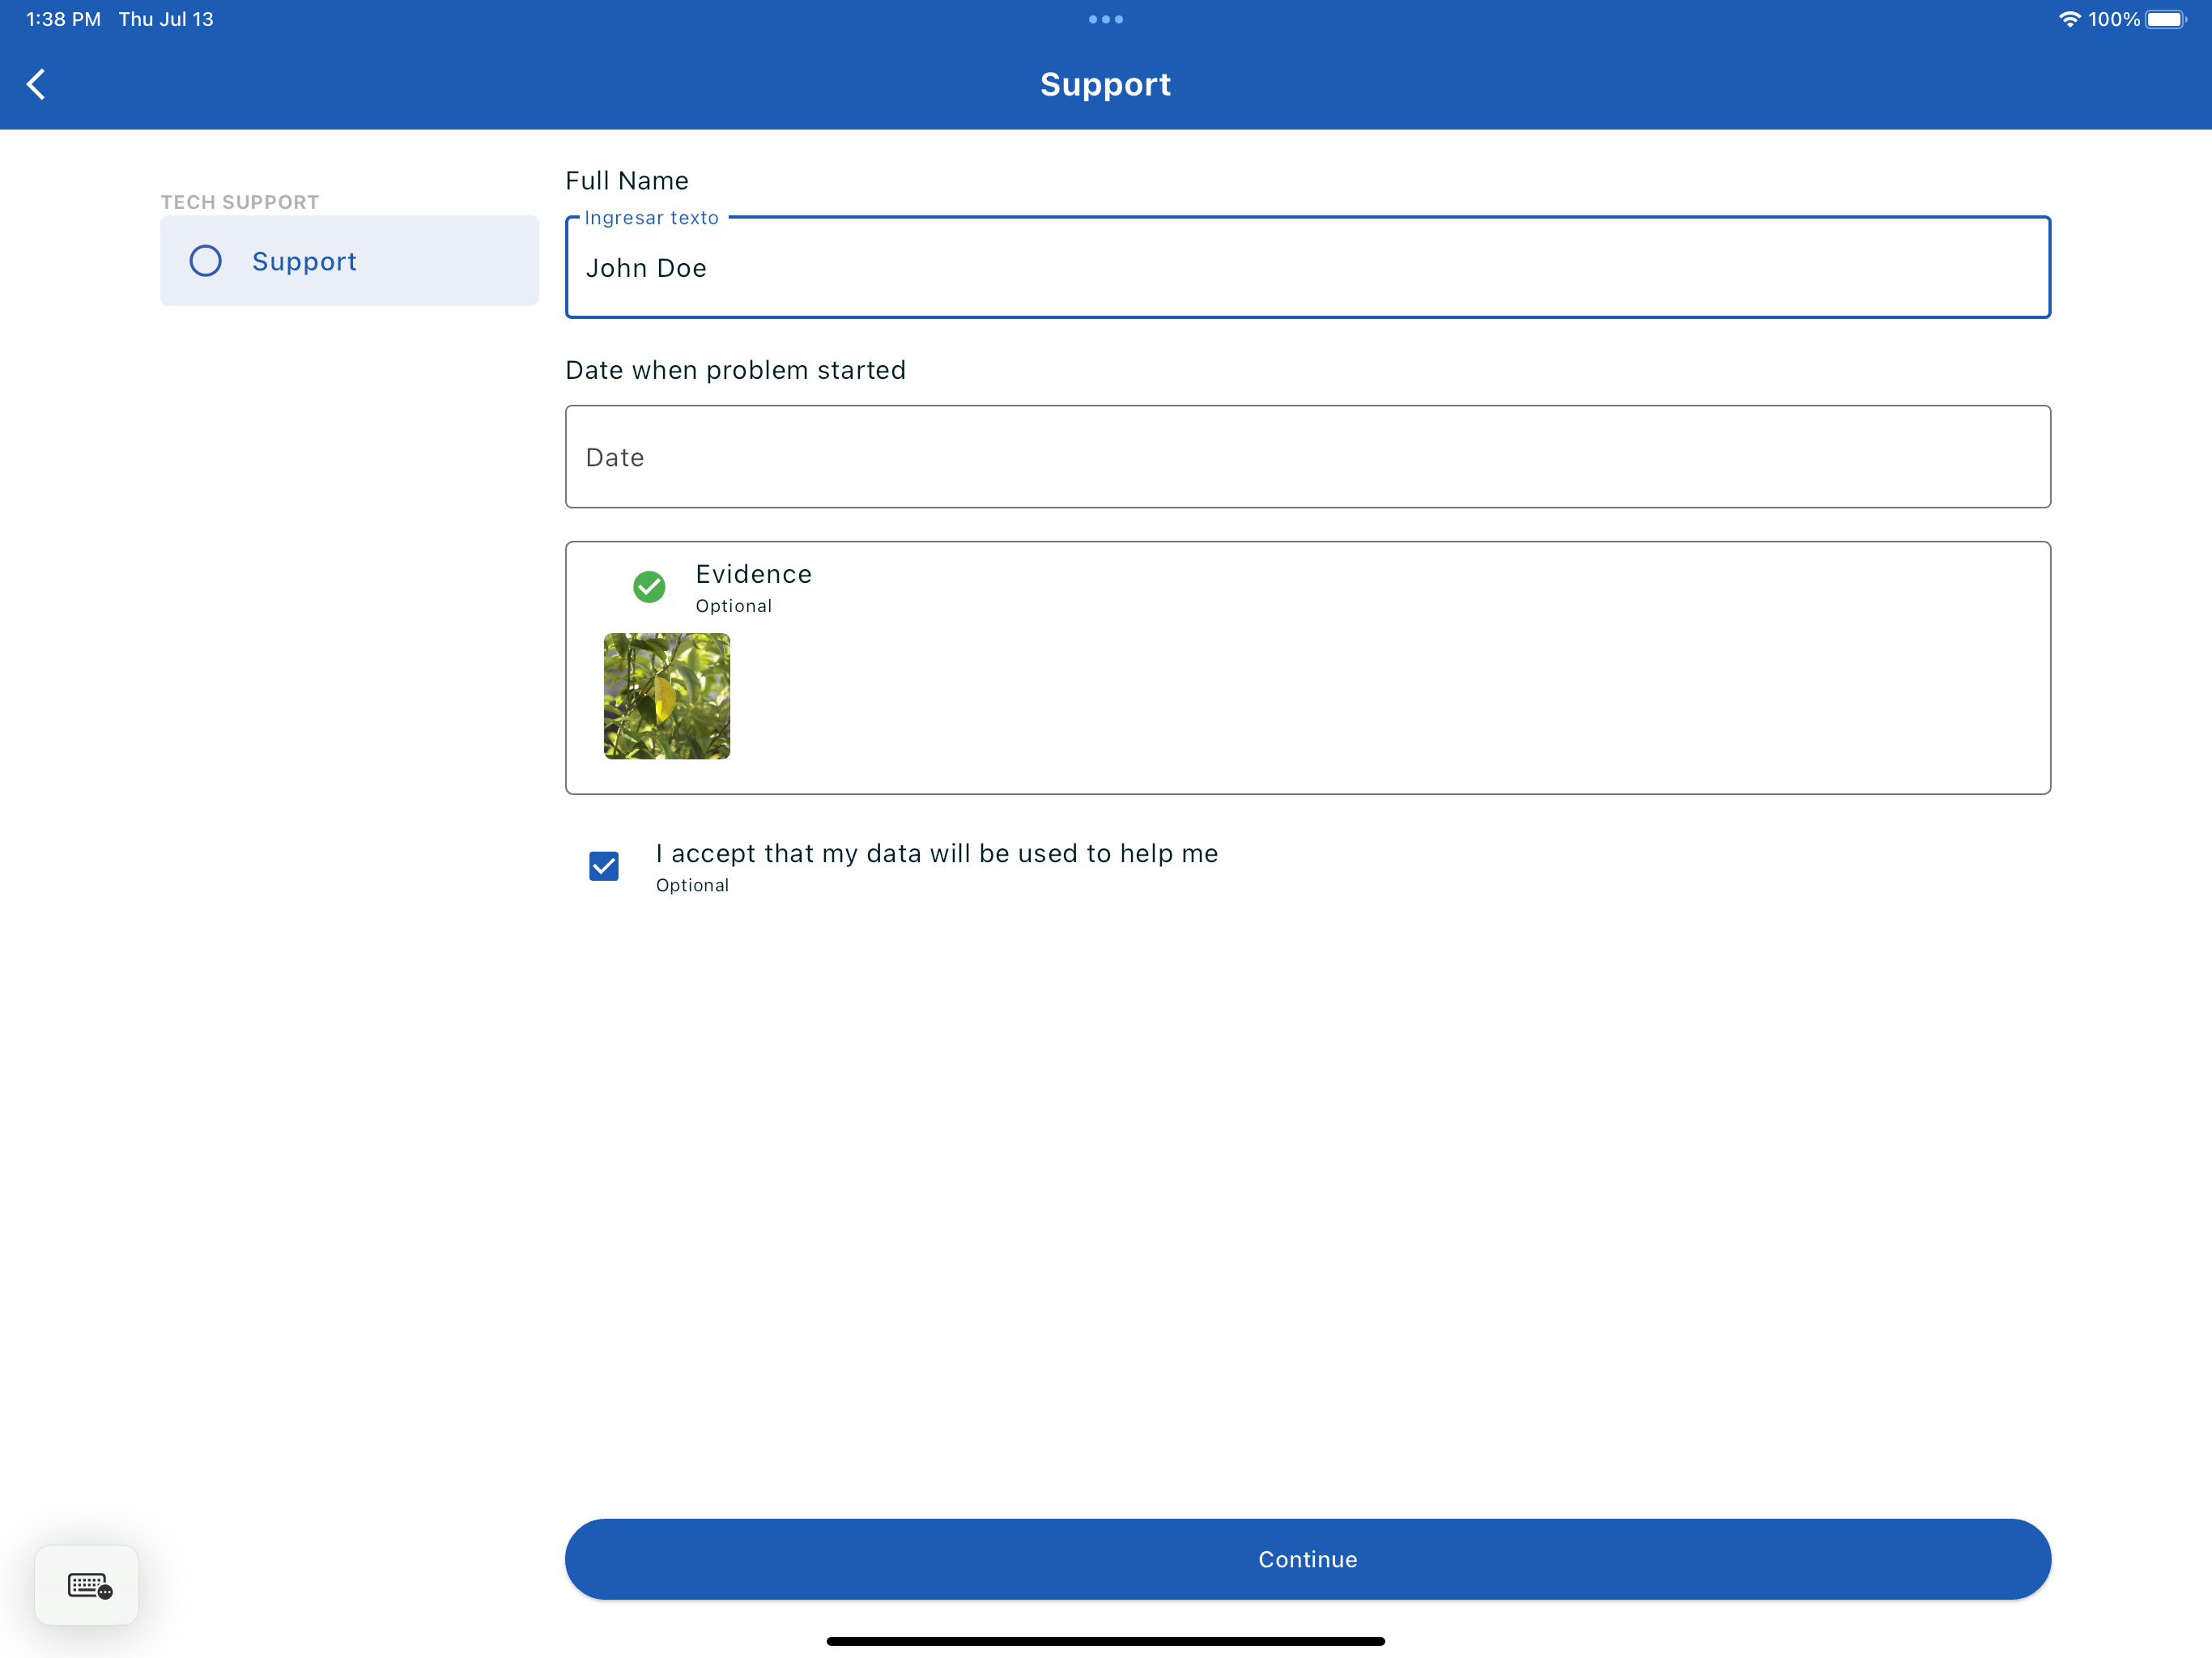Tap the home indicator bar
The width and height of the screenshot is (2212, 1658).
tap(1106, 1641)
